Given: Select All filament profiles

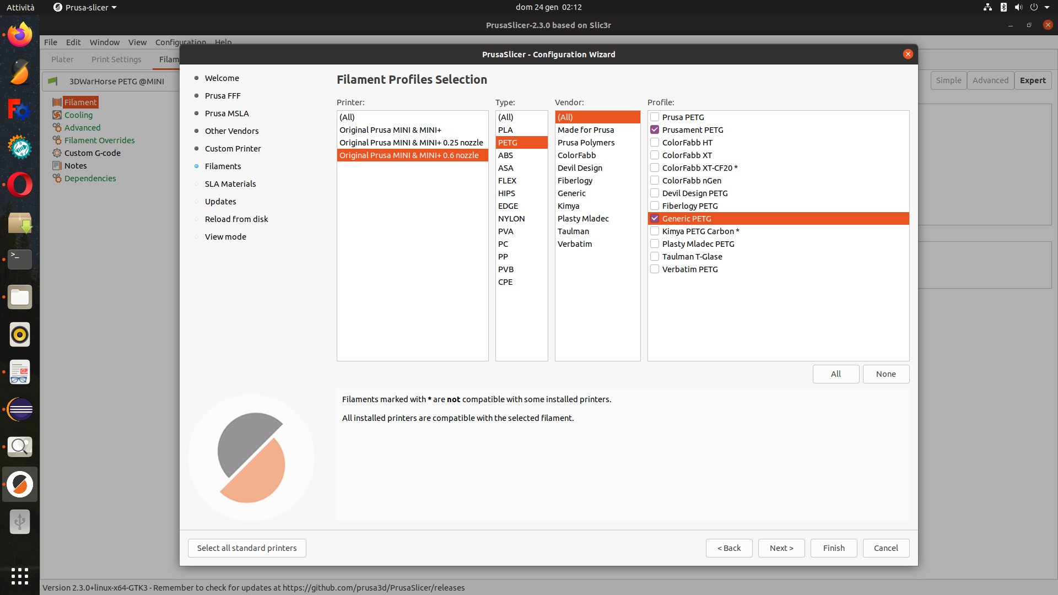Looking at the screenshot, I should pyautogui.click(x=836, y=374).
